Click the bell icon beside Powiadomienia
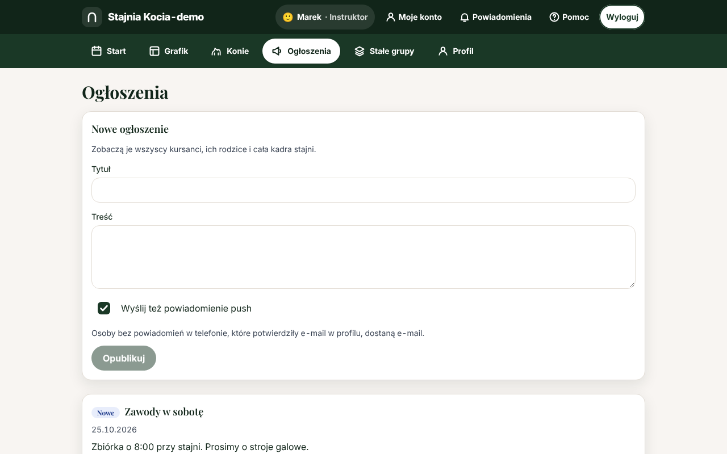 (x=465, y=17)
